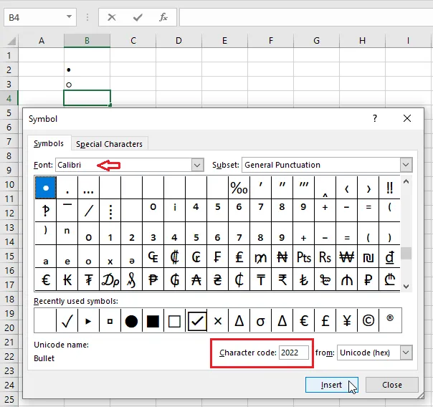Pick the multiplication × recent symbol
The height and width of the screenshot is (407, 433).
coord(218,320)
